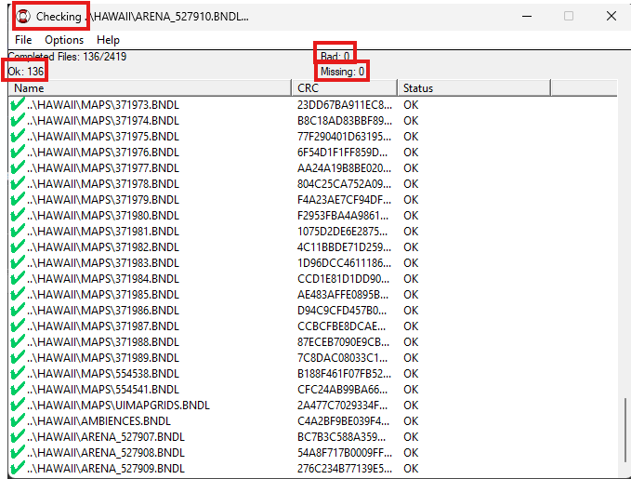This screenshot has height=479, width=631.
Task: Click OK status of ARENA_527907.BNDL row
Action: 411,437
